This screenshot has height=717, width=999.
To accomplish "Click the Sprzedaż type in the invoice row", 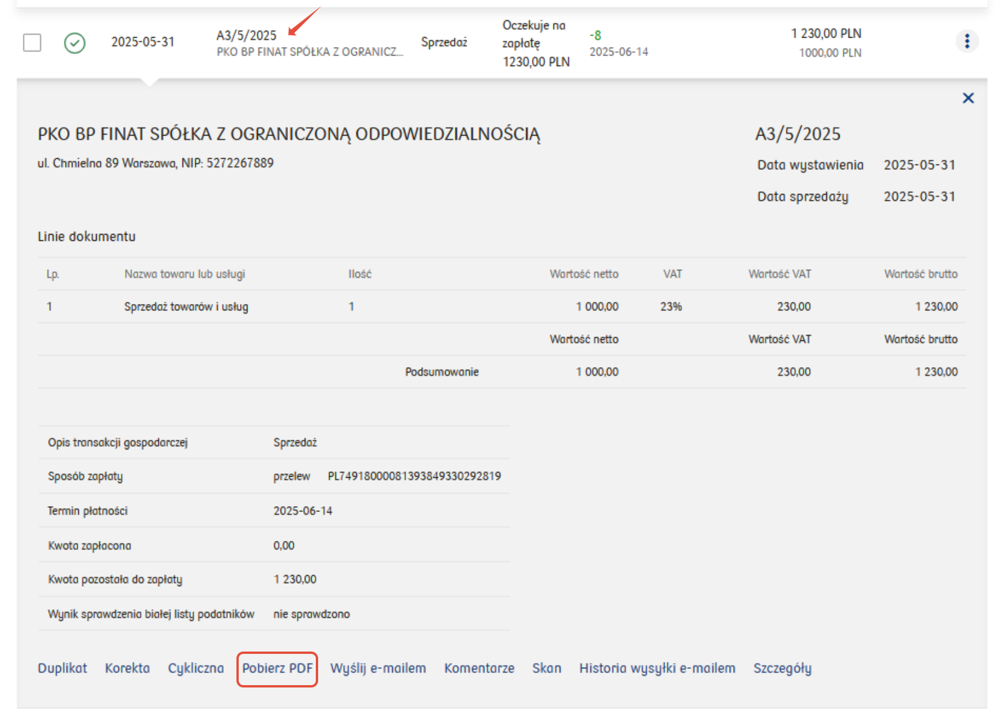I will tap(444, 42).
